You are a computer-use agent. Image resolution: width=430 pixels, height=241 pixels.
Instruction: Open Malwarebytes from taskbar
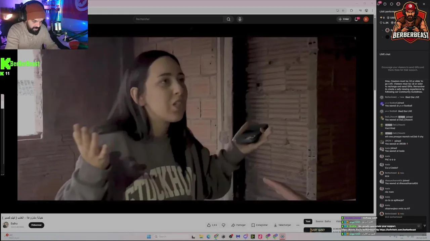click(x=238, y=237)
